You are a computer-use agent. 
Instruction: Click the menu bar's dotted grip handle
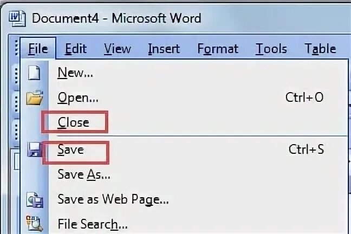pyautogui.click(x=16, y=48)
